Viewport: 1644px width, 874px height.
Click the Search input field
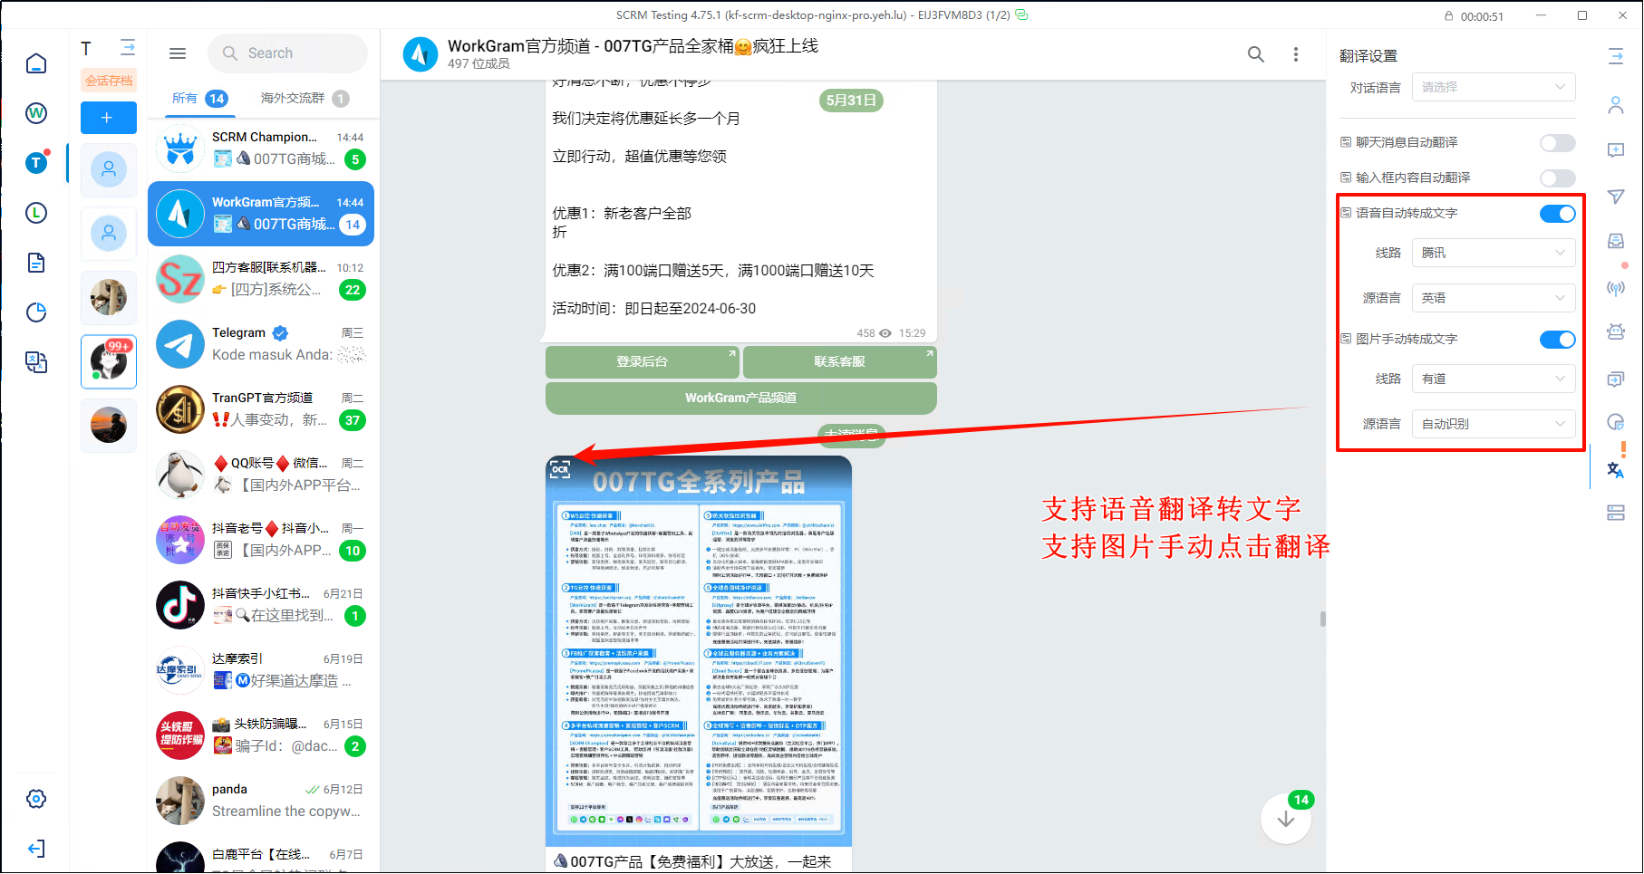click(288, 53)
